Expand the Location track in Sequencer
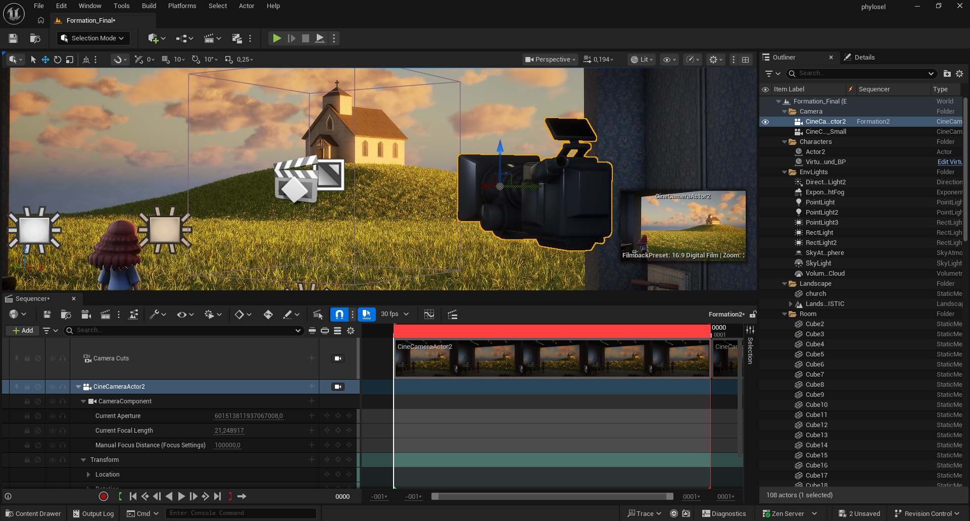Viewport: 970px width, 521px height. (x=88, y=475)
